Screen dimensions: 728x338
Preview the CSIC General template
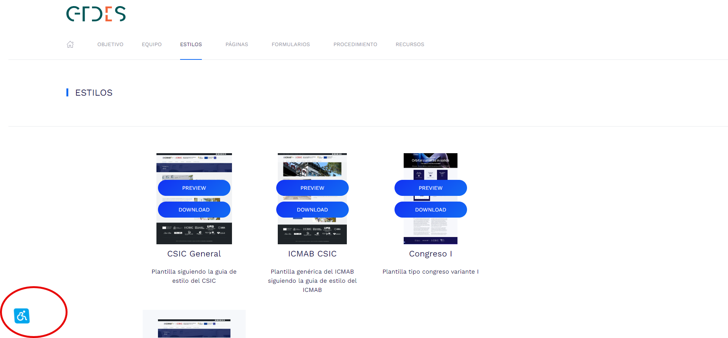(194, 188)
